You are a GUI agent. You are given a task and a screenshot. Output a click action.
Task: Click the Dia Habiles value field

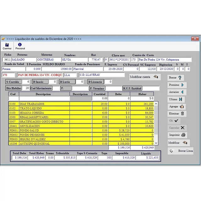click(26, 88)
